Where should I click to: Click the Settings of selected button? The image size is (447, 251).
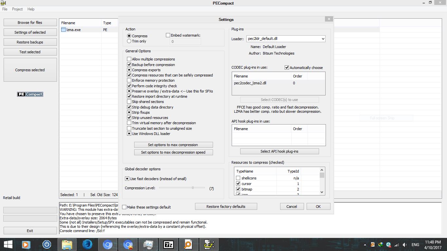pos(30,32)
